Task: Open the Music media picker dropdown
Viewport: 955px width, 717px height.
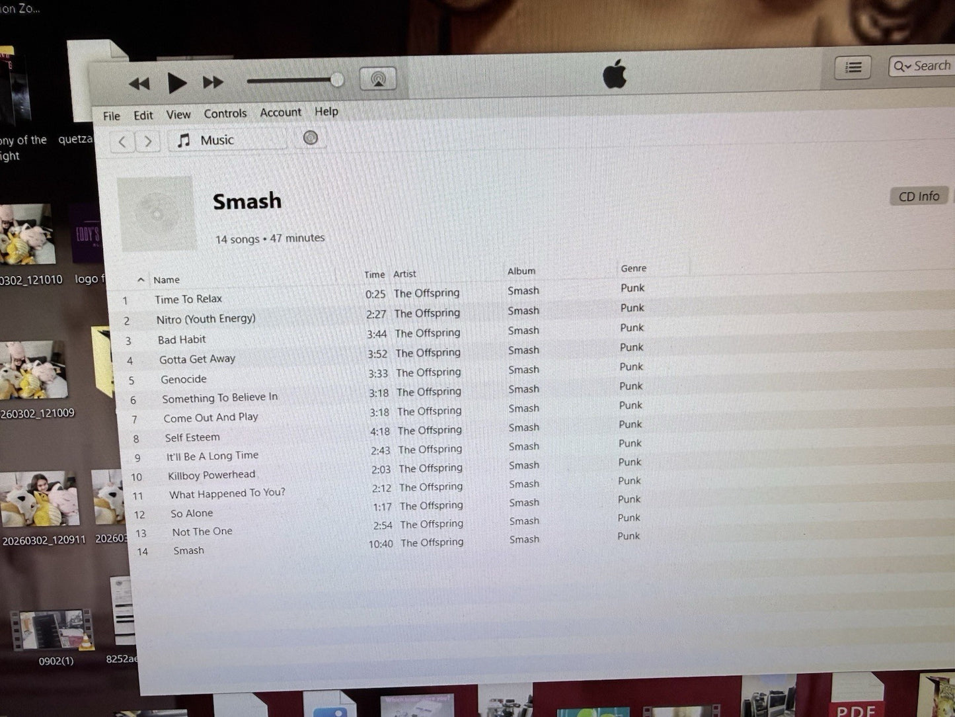Action: click(x=228, y=140)
